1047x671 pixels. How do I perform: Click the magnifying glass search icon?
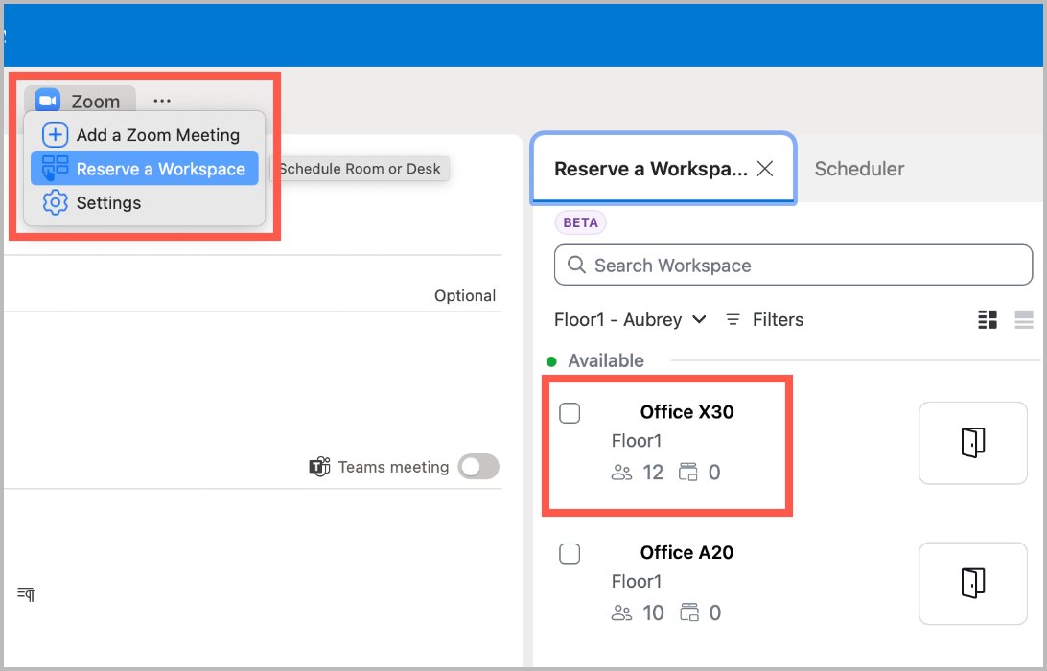pos(577,266)
